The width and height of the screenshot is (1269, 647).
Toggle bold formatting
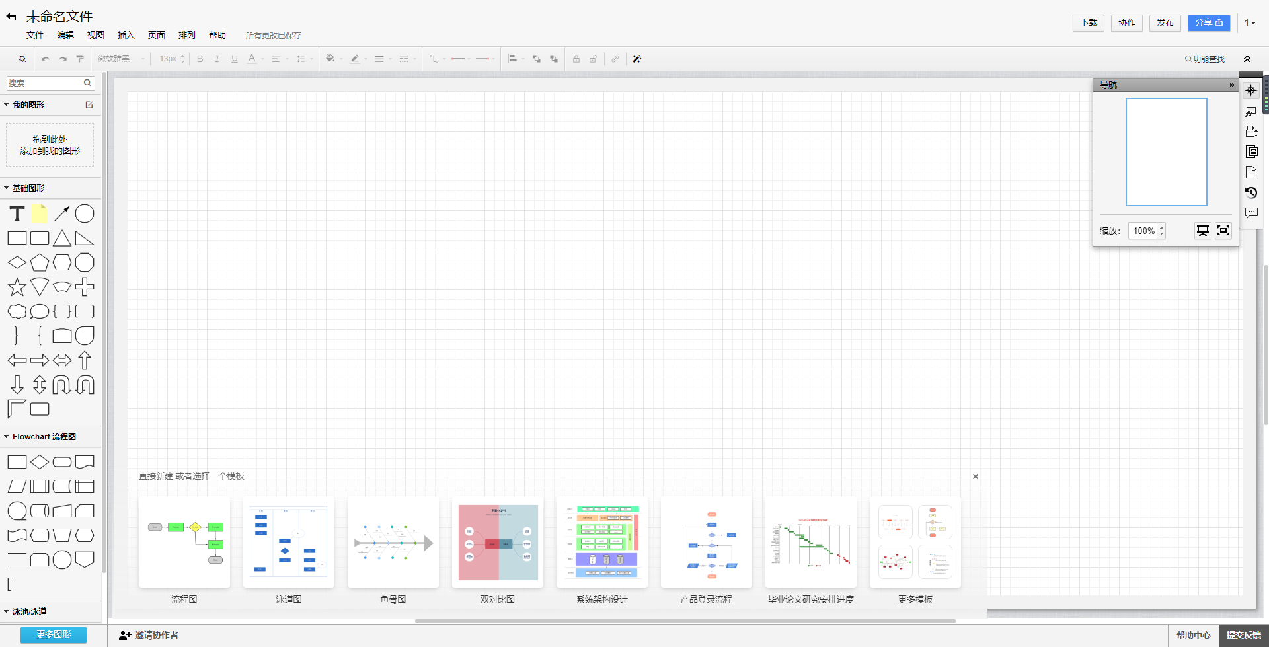point(200,59)
